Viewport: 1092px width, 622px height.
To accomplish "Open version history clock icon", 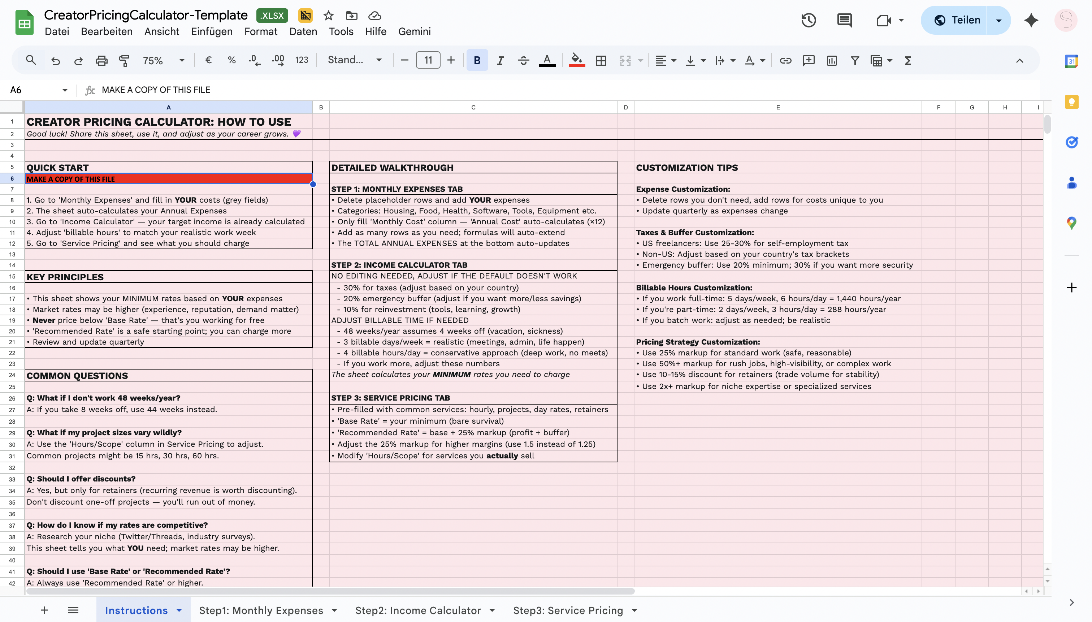I will click(x=809, y=20).
